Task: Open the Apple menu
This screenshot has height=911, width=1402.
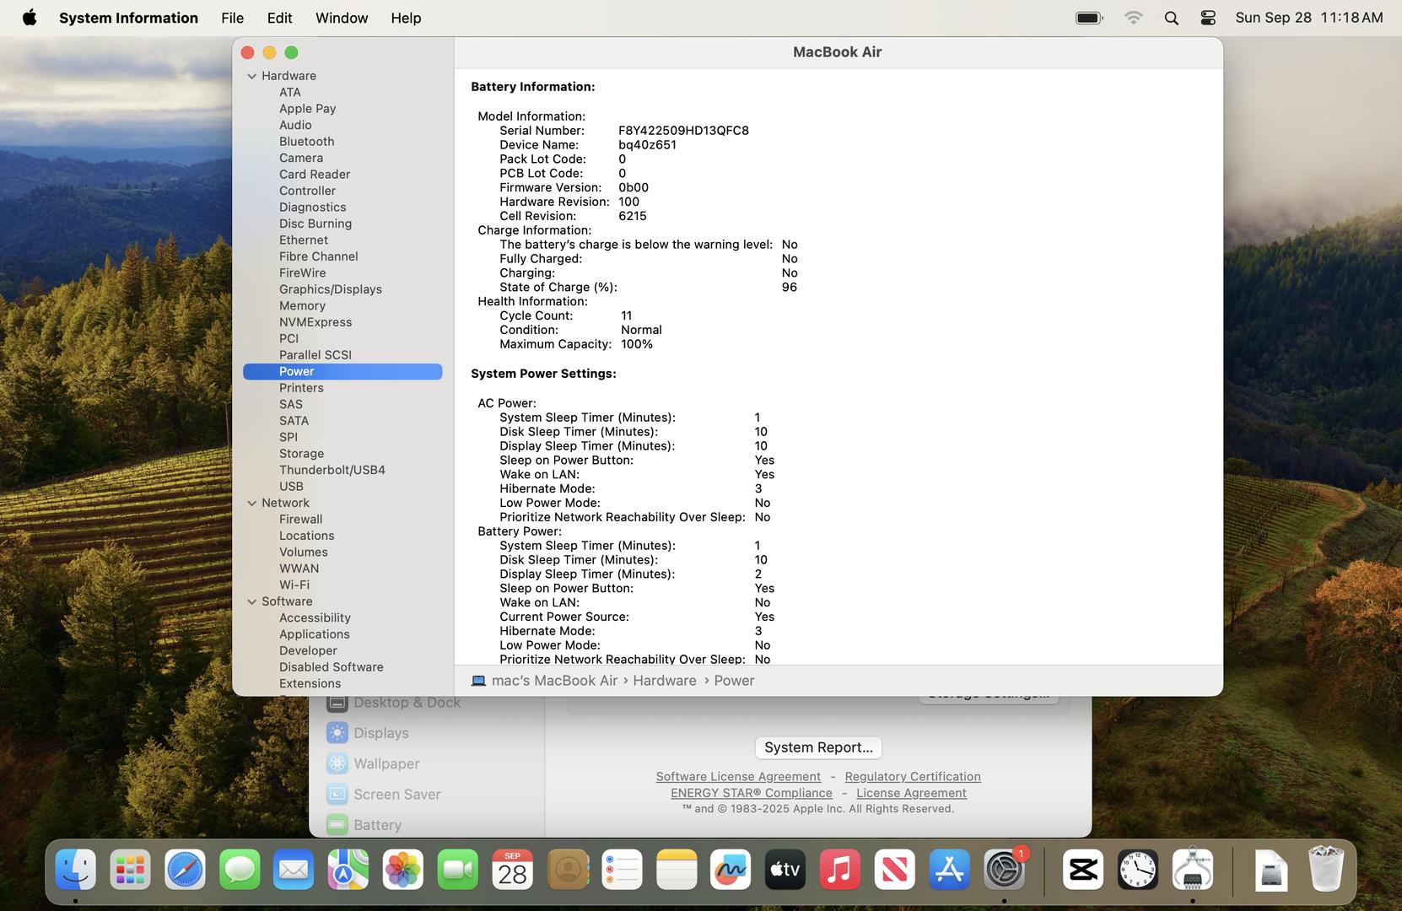Action: pyautogui.click(x=30, y=18)
